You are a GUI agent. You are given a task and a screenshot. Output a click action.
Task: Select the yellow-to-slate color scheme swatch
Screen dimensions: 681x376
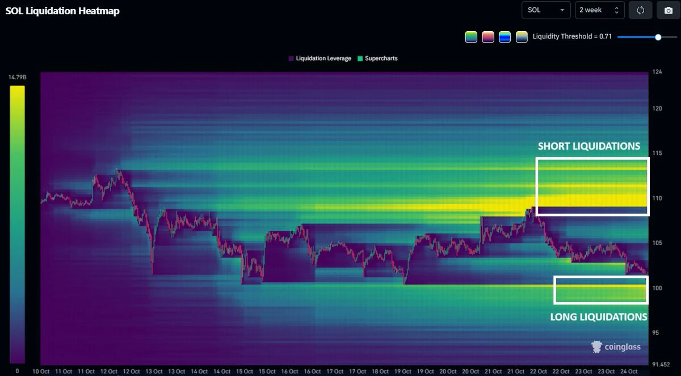tap(522, 37)
